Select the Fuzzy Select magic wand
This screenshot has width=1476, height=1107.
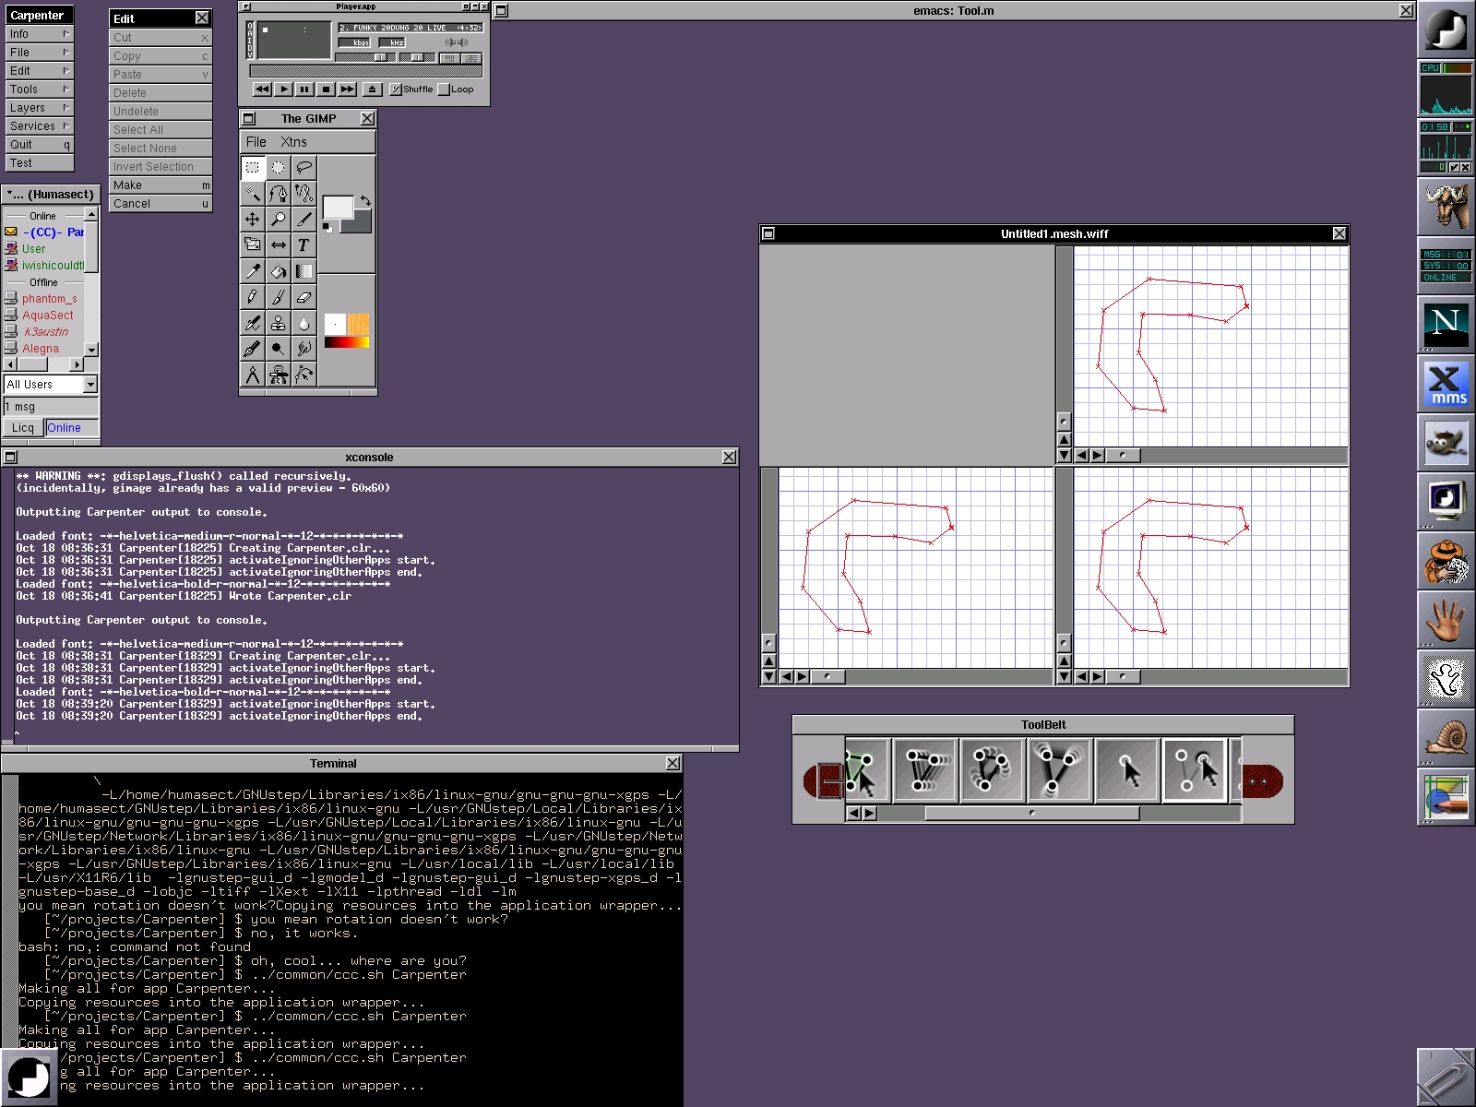click(252, 194)
